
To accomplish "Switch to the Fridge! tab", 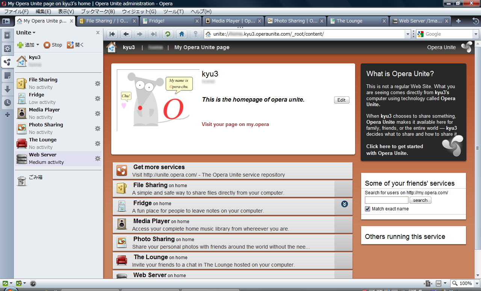I will click(x=171, y=21).
